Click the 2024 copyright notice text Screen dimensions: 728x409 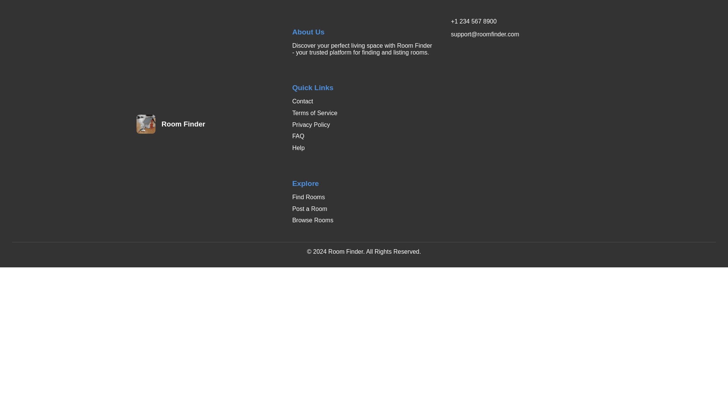(x=364, y=252)
